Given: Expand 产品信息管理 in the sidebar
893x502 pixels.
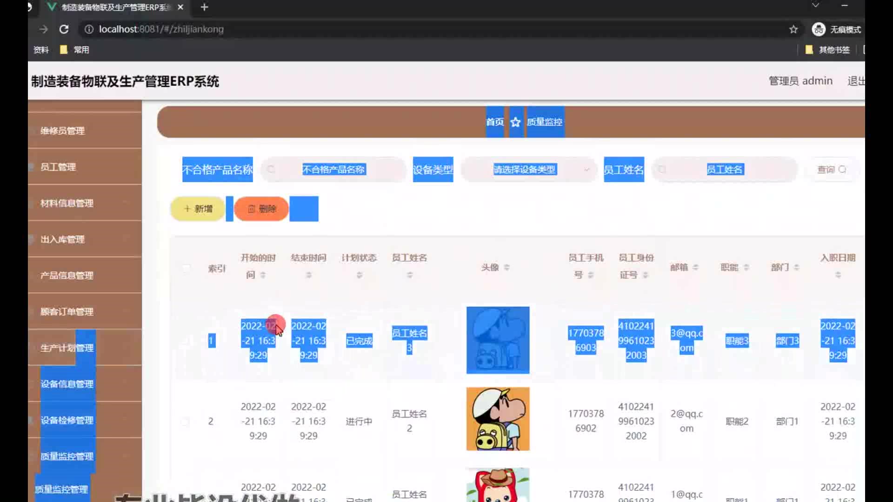Looking at the screenshot, I should coord(85,275).
